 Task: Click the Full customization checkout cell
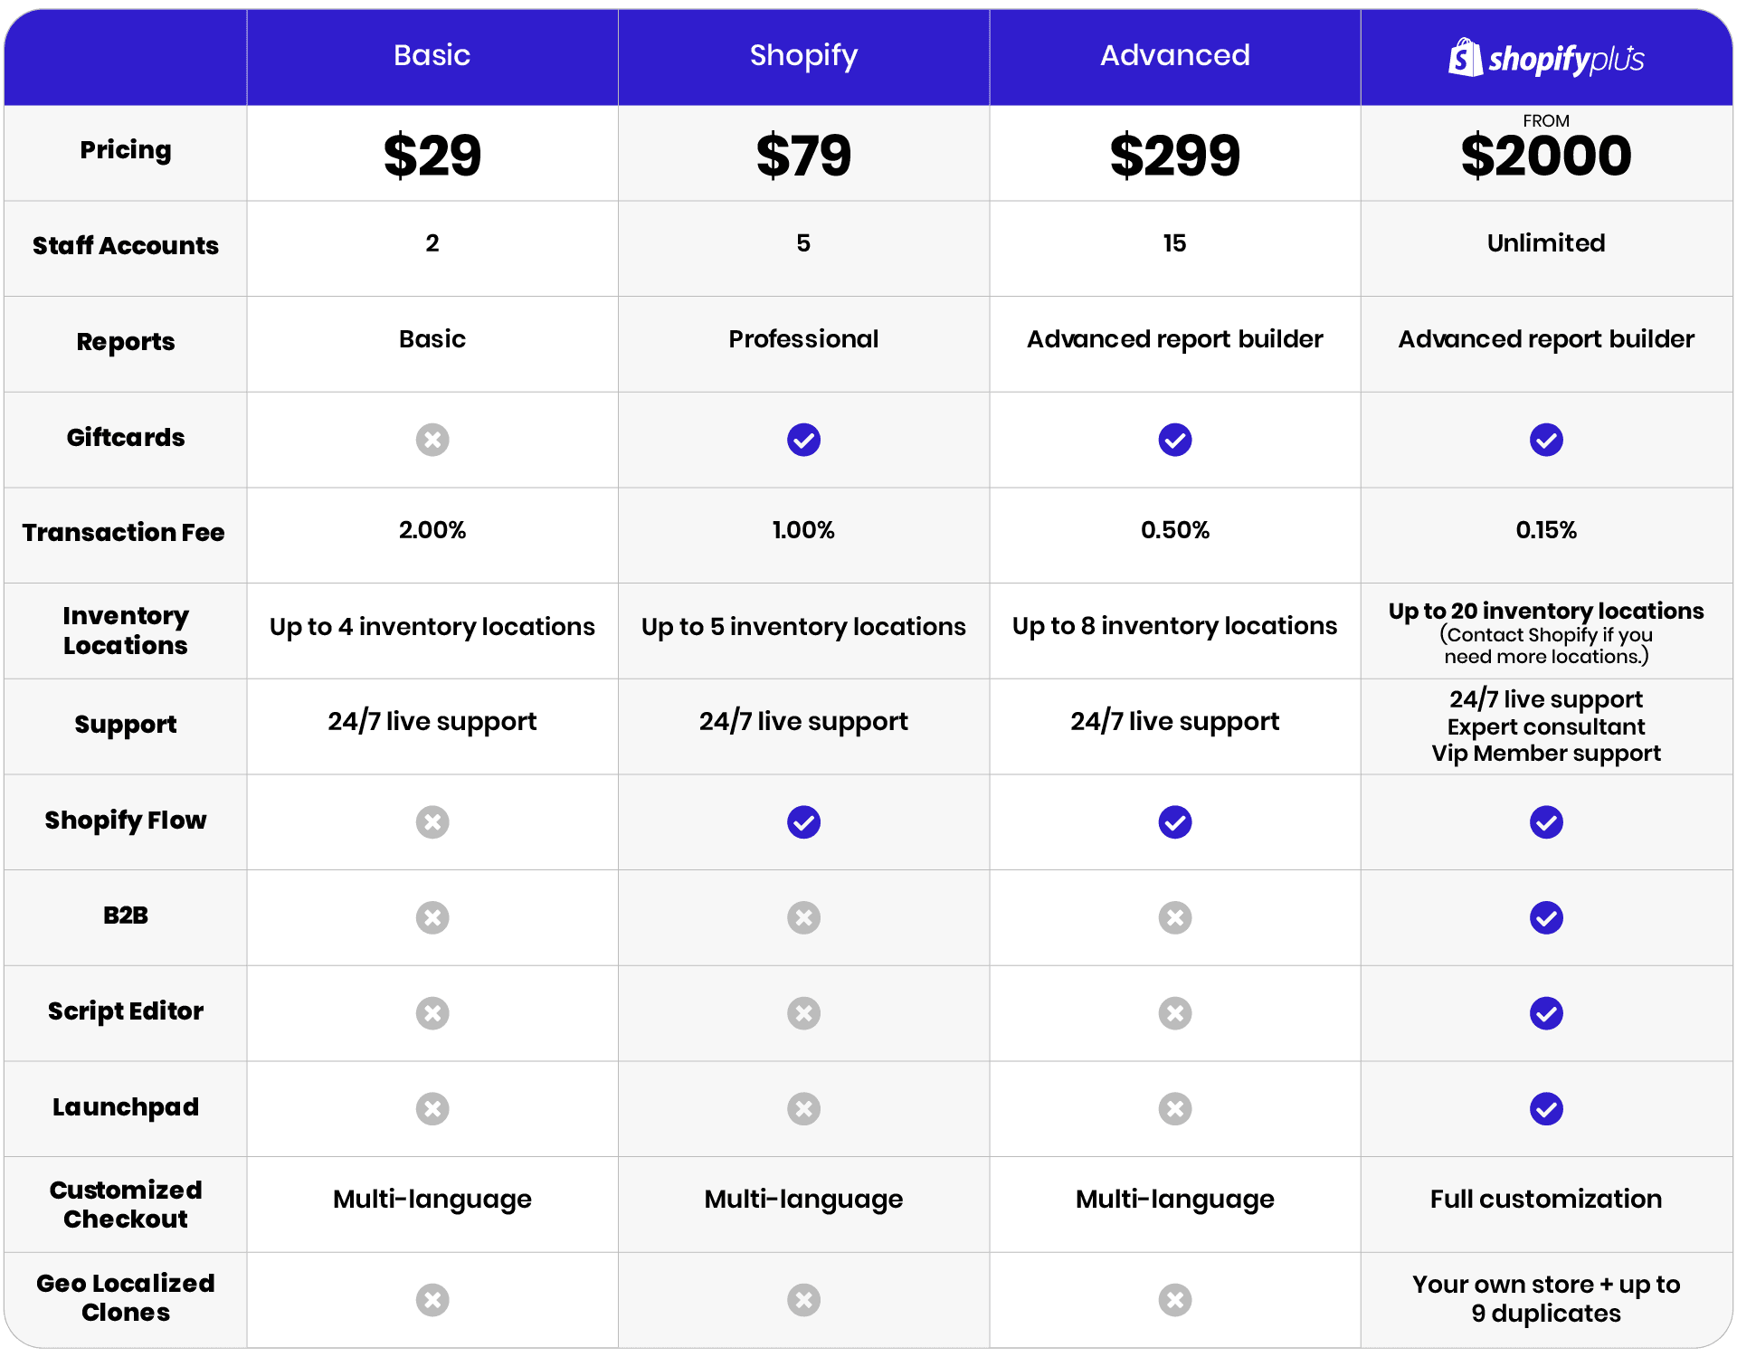coord(1546,1199)
